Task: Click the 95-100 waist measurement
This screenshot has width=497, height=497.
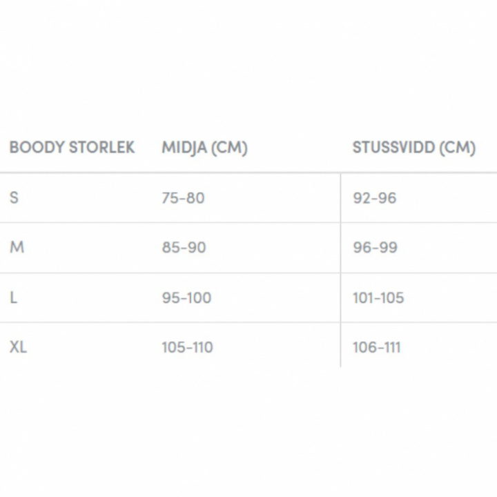Action: [x=186, y=298]
